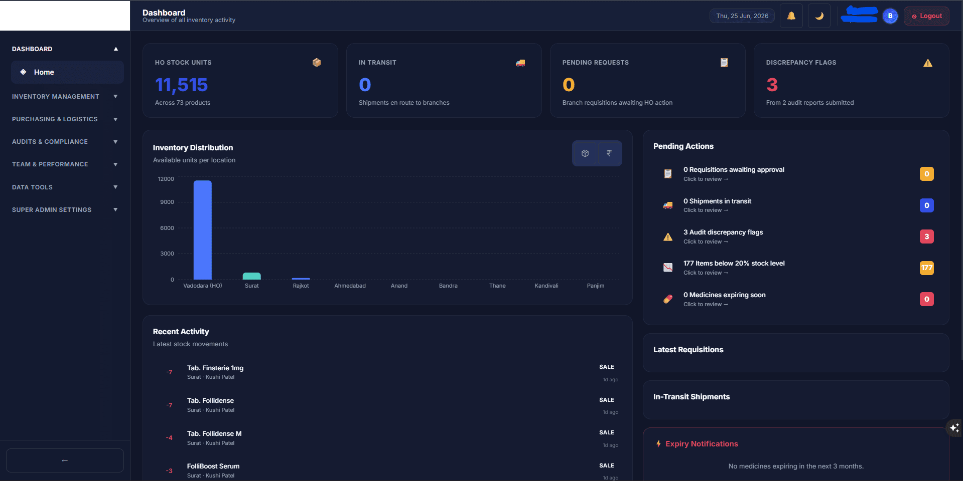
Task: Click the Vadodara (HO) bar in chart
Action: pos(203,230)
